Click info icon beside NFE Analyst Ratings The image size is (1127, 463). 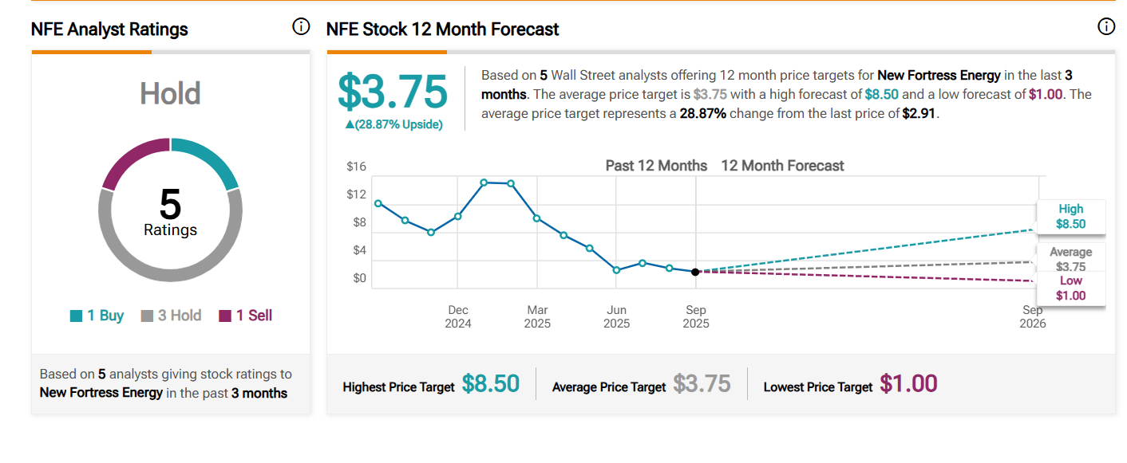[x=301, y=27]
